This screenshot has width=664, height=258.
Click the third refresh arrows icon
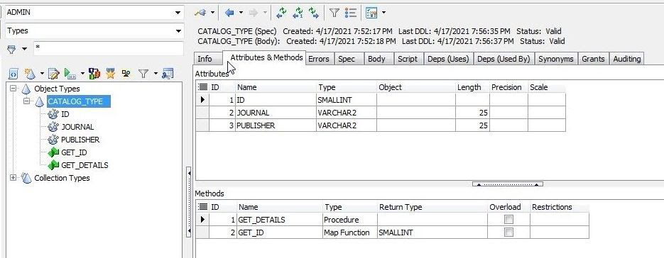point(314,13)
